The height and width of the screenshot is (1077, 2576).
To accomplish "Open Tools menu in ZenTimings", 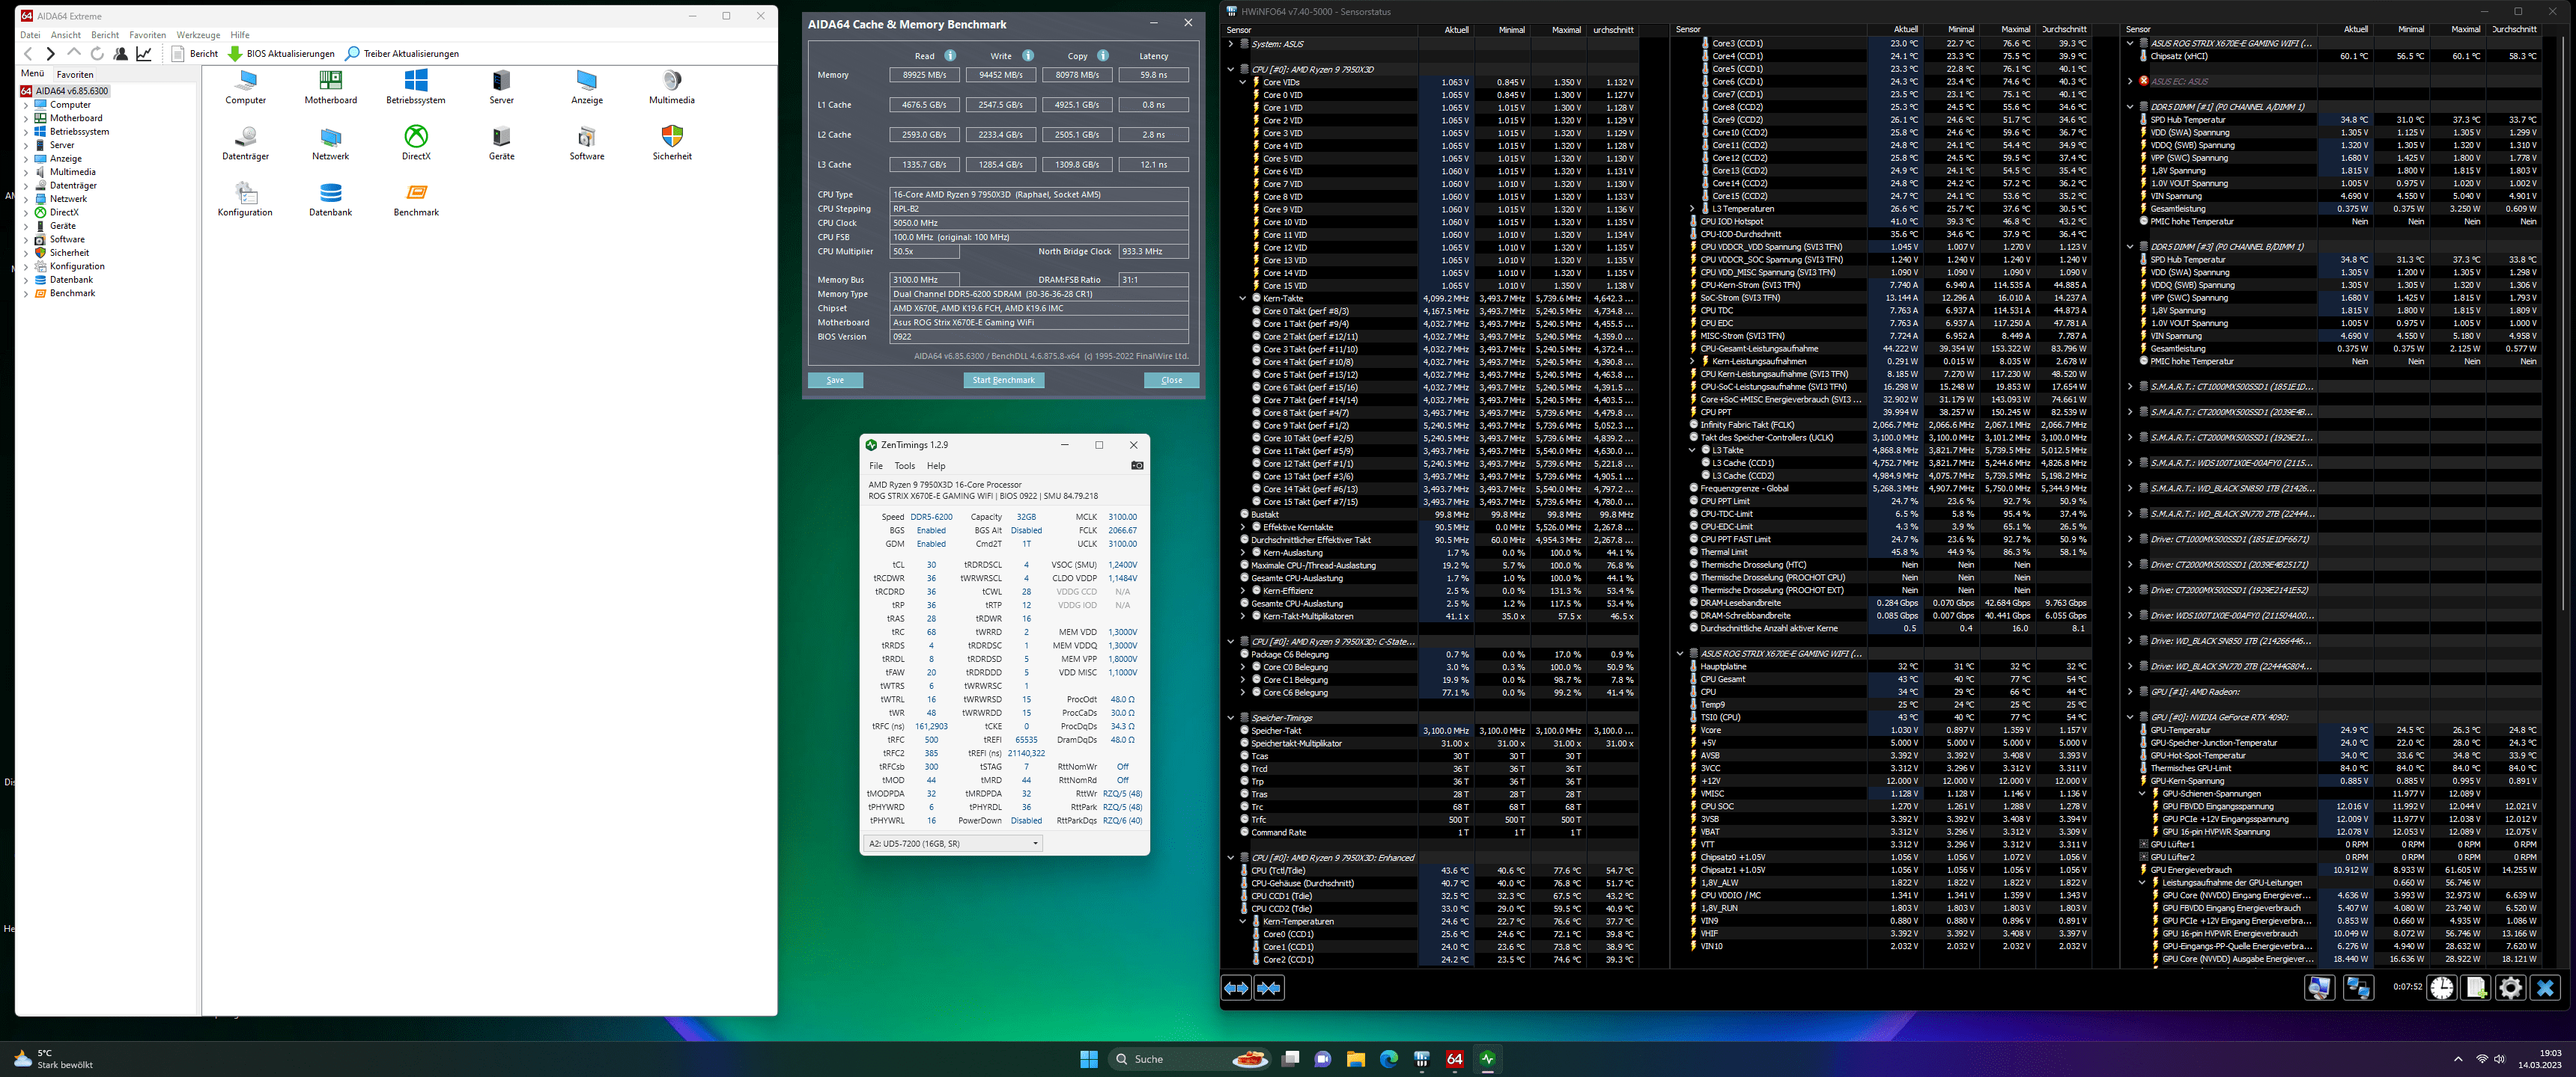I will [x=905, y=465].
